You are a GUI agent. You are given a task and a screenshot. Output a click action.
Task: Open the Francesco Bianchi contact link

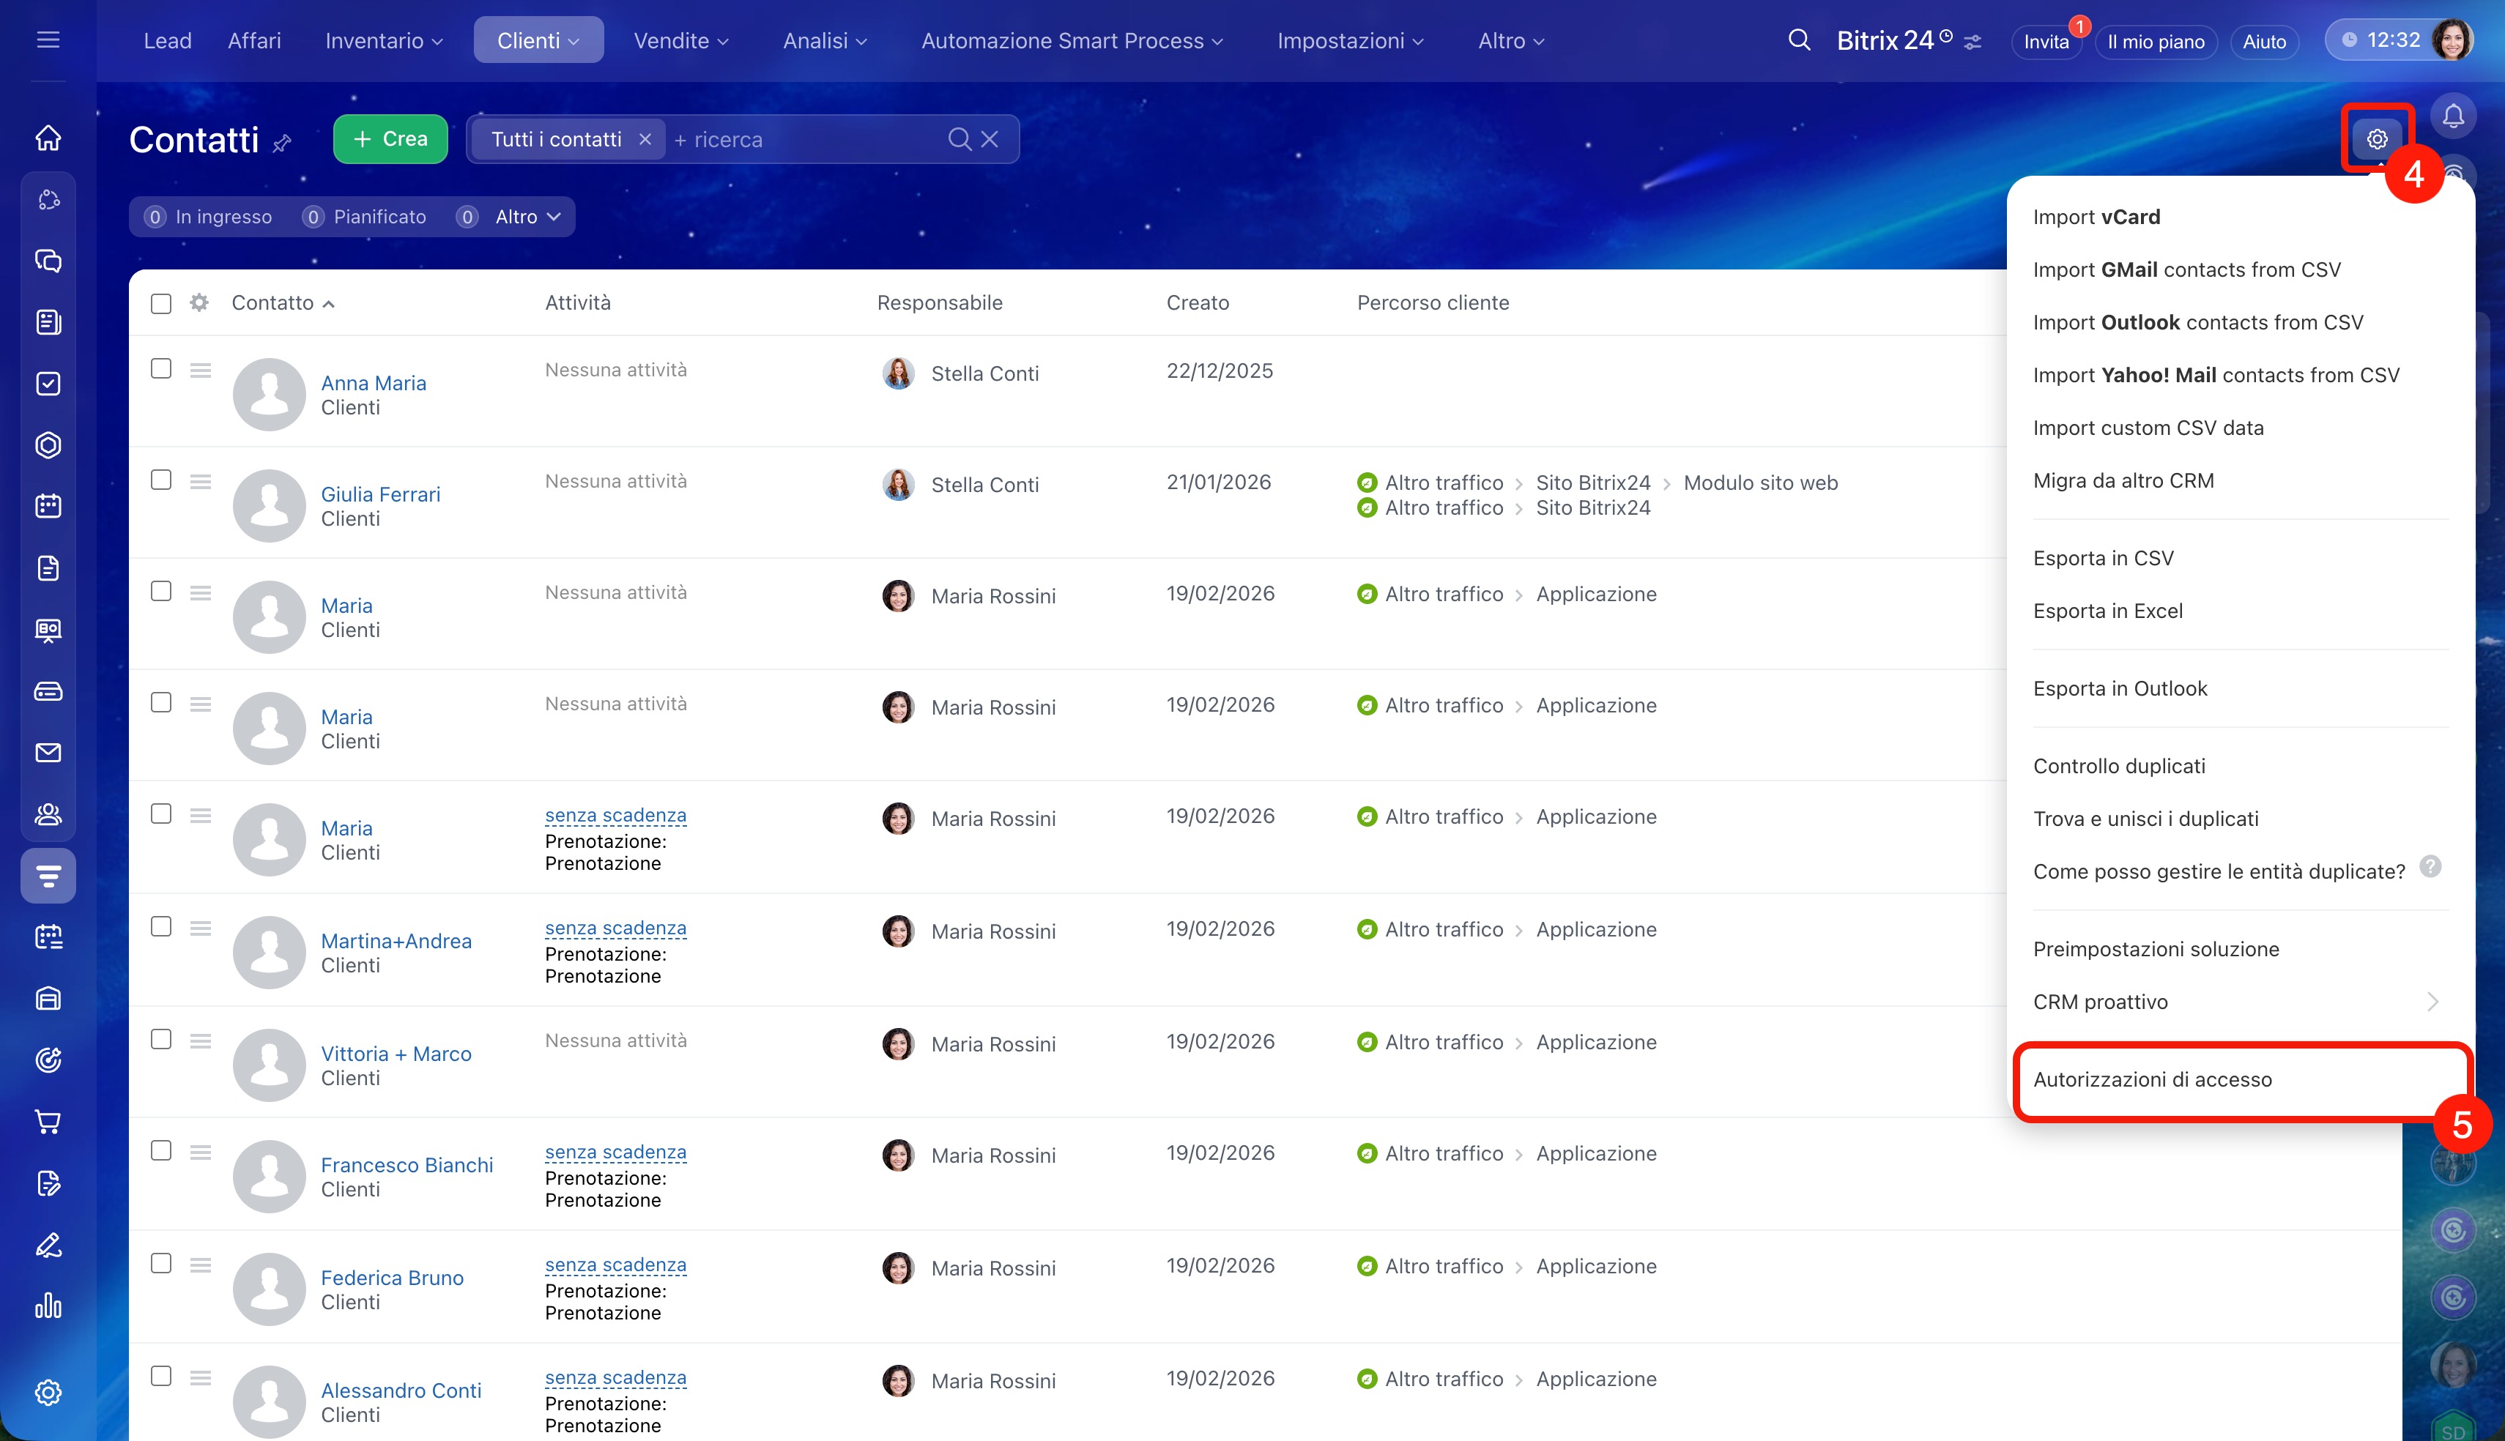(406, 1165)
